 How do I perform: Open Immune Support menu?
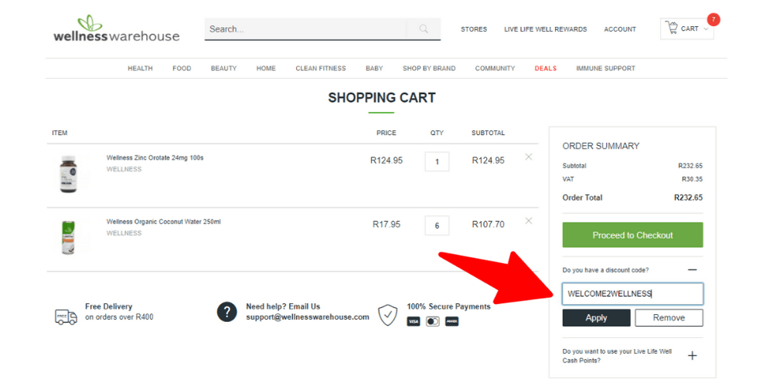(605, 69)
